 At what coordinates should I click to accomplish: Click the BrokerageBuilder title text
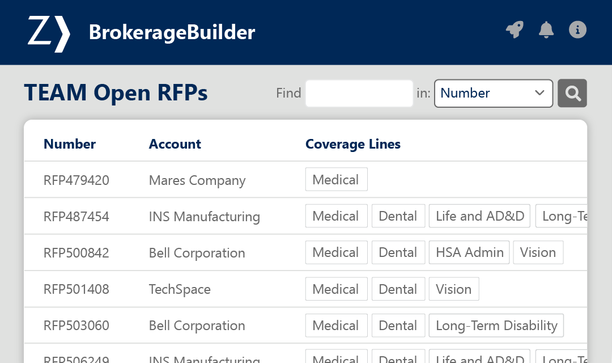point(172,32)
